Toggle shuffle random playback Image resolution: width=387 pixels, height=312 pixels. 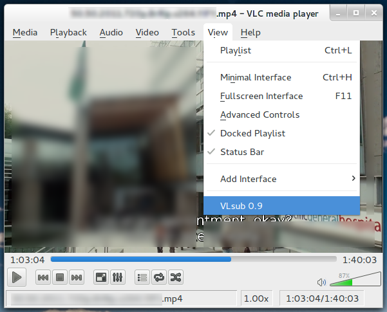pos(176,277)
